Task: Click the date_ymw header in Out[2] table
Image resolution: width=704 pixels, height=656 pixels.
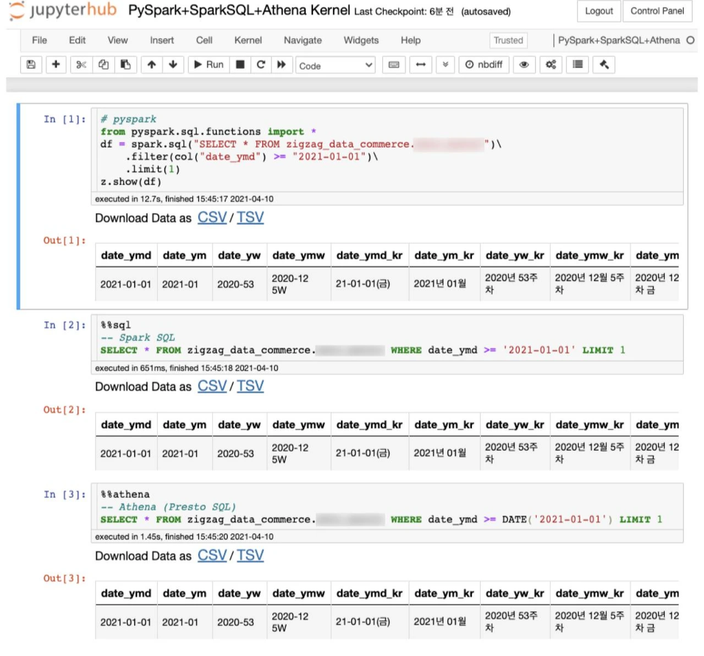Action: (x=299, y=425)
